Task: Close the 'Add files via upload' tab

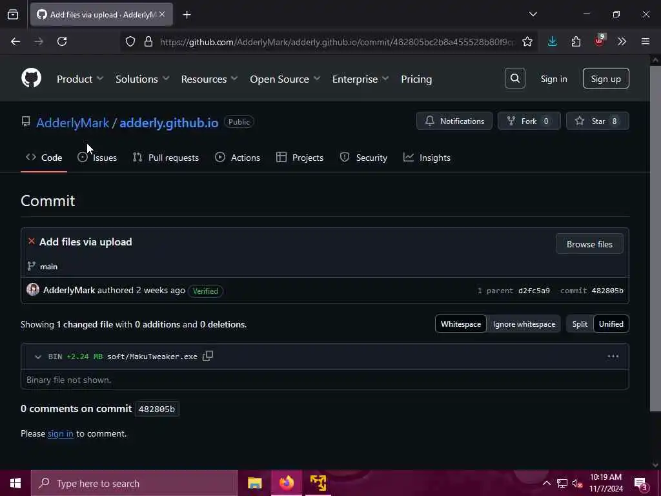Action: point(162,14)
